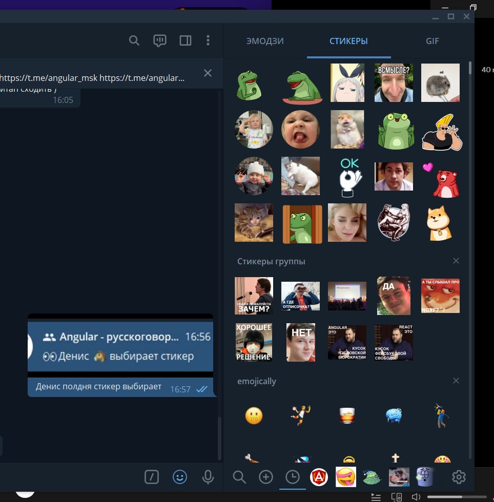Viewport: 494px width, 502px height.
Task: Click the add stickers plus icon
Action: pos(265,477)
